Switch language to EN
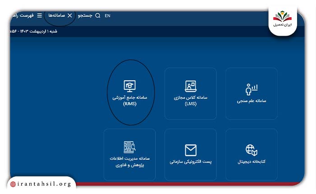Screen dimensions: 316x194 coord(107,16)
